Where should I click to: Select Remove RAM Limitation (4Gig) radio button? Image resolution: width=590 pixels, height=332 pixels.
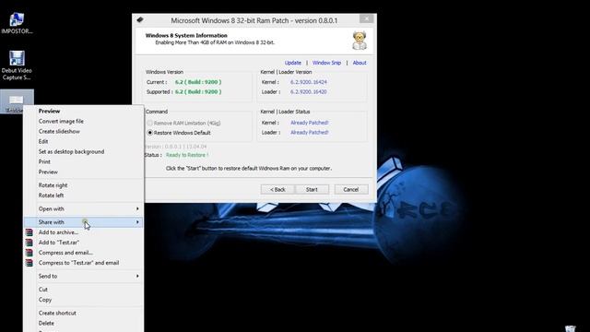click(149, 123)
